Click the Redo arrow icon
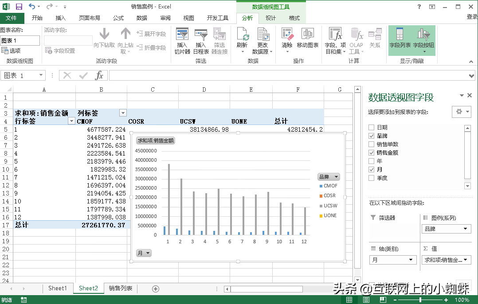The width and height of the screenshot is (478, 304). pos(49,6)
